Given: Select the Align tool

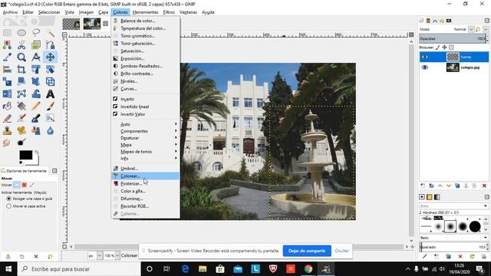Looking at the screenshot, I should coord(7,70).
